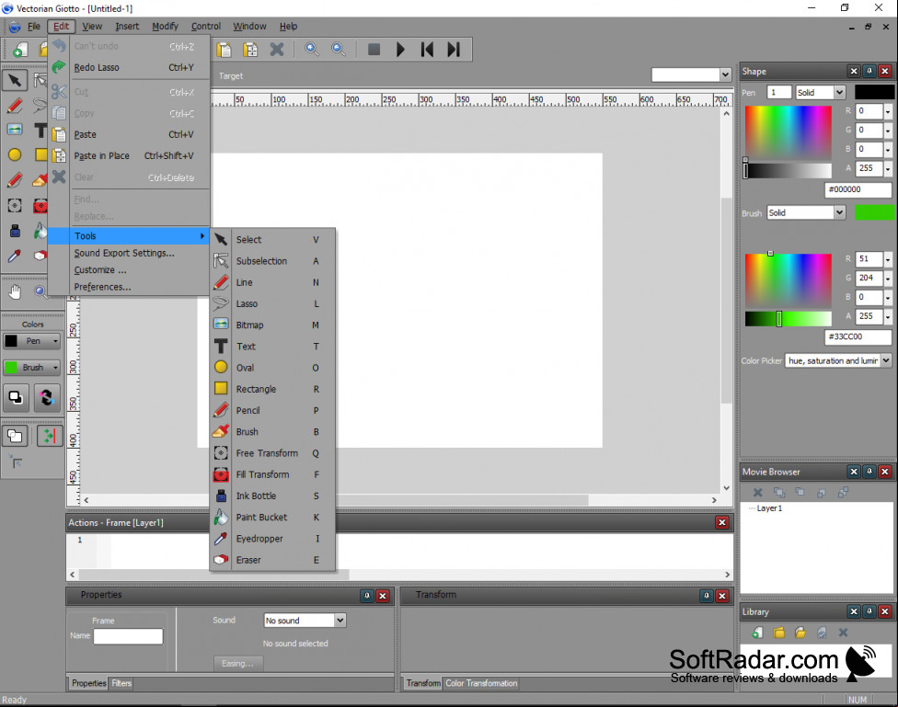
Task: Play the movie from toolbar
Action: click(400, 50)
